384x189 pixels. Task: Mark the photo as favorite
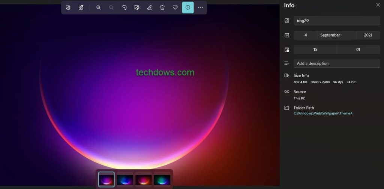(x=175, y=7)
